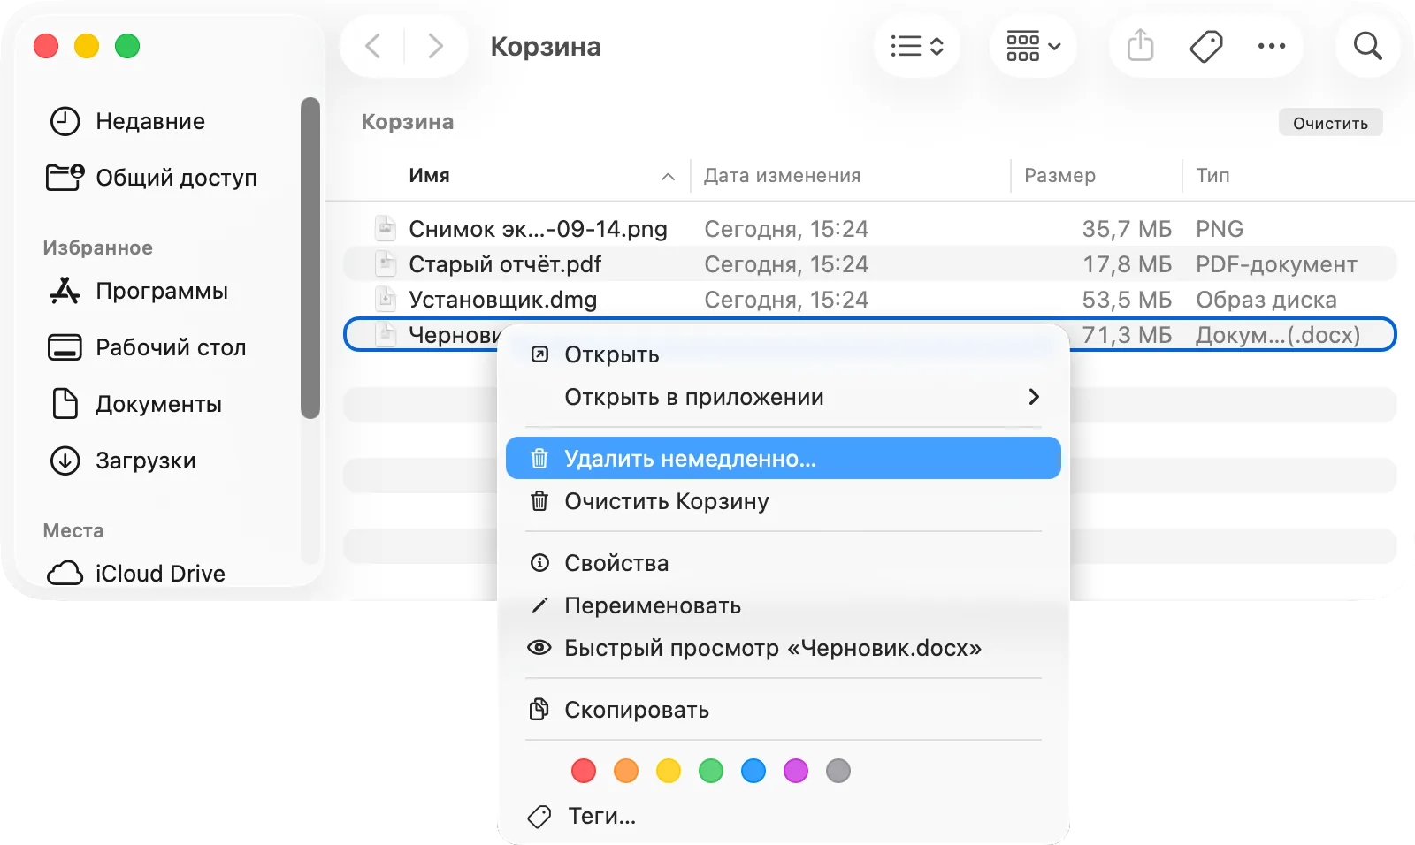1415x845 pixels.
Task: Choose Очистить Корзину menu item
Action: pyautogui.click(x=783, y=501)
